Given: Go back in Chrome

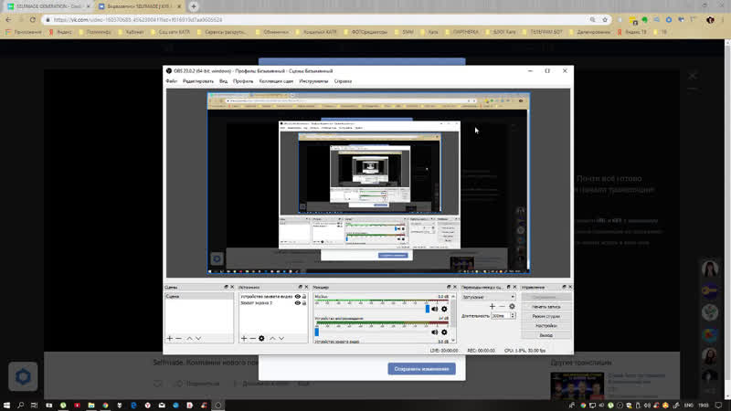Looking at the screenshot, I should click(x=8, y=19).
